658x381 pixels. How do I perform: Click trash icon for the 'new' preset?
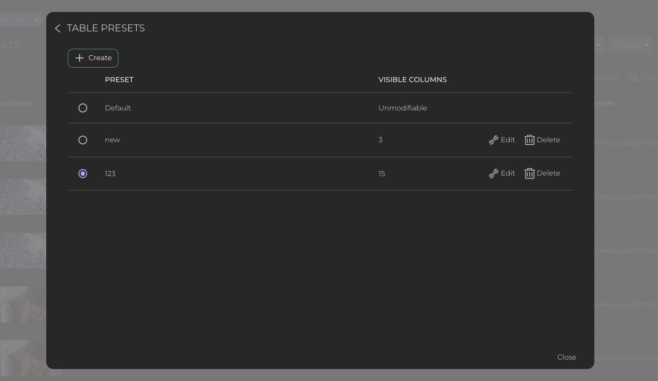pyautogui.click(x=530, y=140)
